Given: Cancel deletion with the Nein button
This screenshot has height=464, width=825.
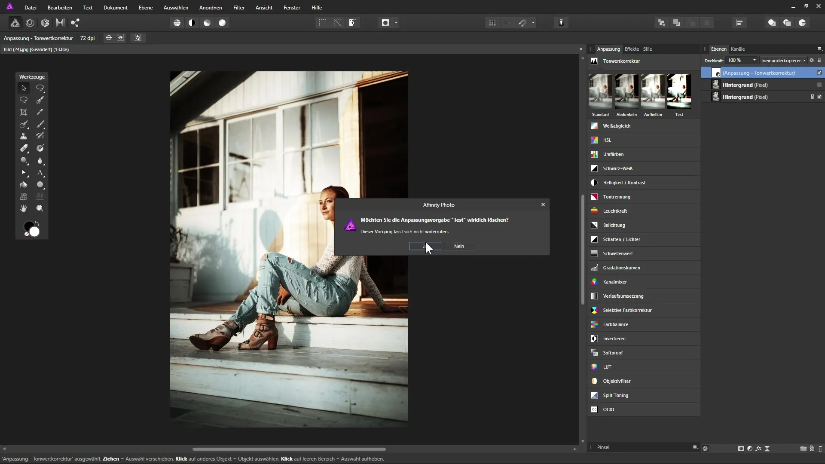Looking at the screenshot, I should tap(459, 246).
